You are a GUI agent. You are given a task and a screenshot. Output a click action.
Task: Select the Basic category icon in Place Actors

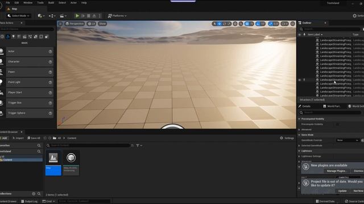click(7, 36)
